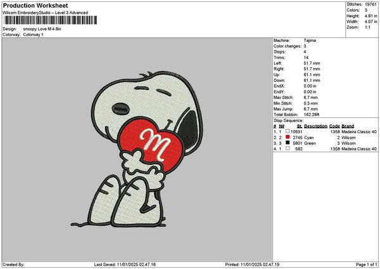Screen dimensions: 380x269
Task: Click the 'Height: 4.81 in' entry
Action: [362, 16]
